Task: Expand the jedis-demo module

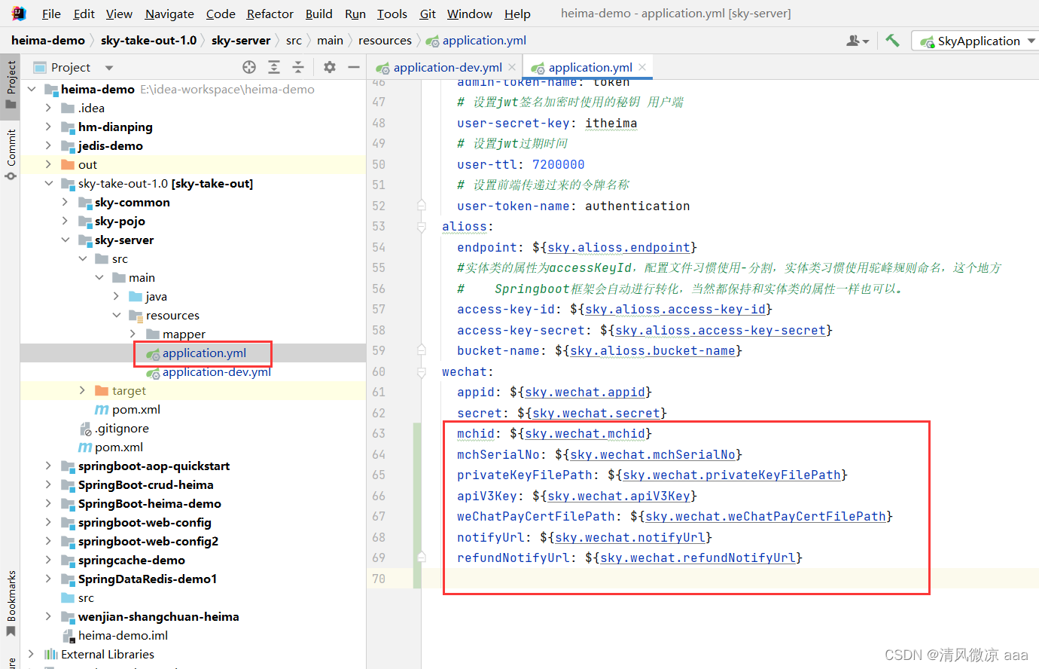Action: 48,145
